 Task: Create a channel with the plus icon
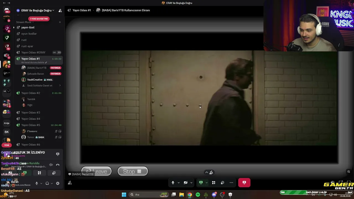tap(60, 22)
